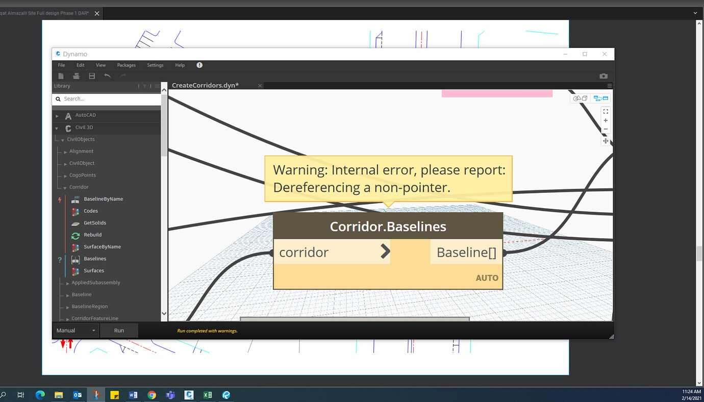Click the Pan icon in the viewport controls

click(606, 140)
